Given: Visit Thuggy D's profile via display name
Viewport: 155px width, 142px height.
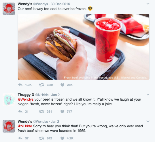Looking at the screenshot, I should point(26,95).
